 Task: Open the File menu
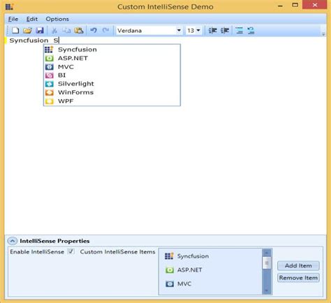13,19
